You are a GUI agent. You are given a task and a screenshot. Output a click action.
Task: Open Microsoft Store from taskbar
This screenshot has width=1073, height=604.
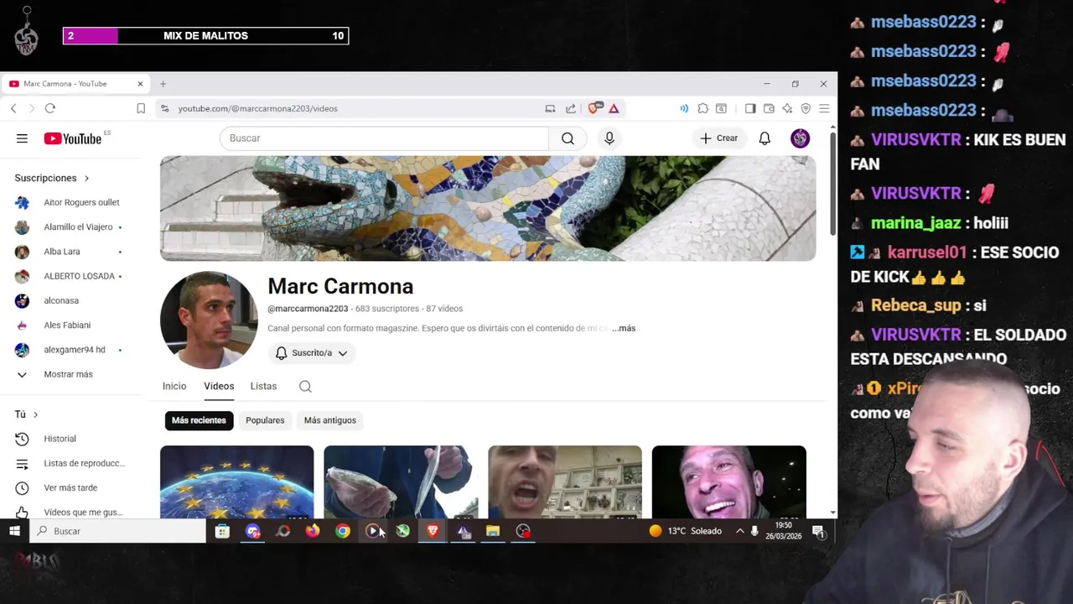(222, 531)
